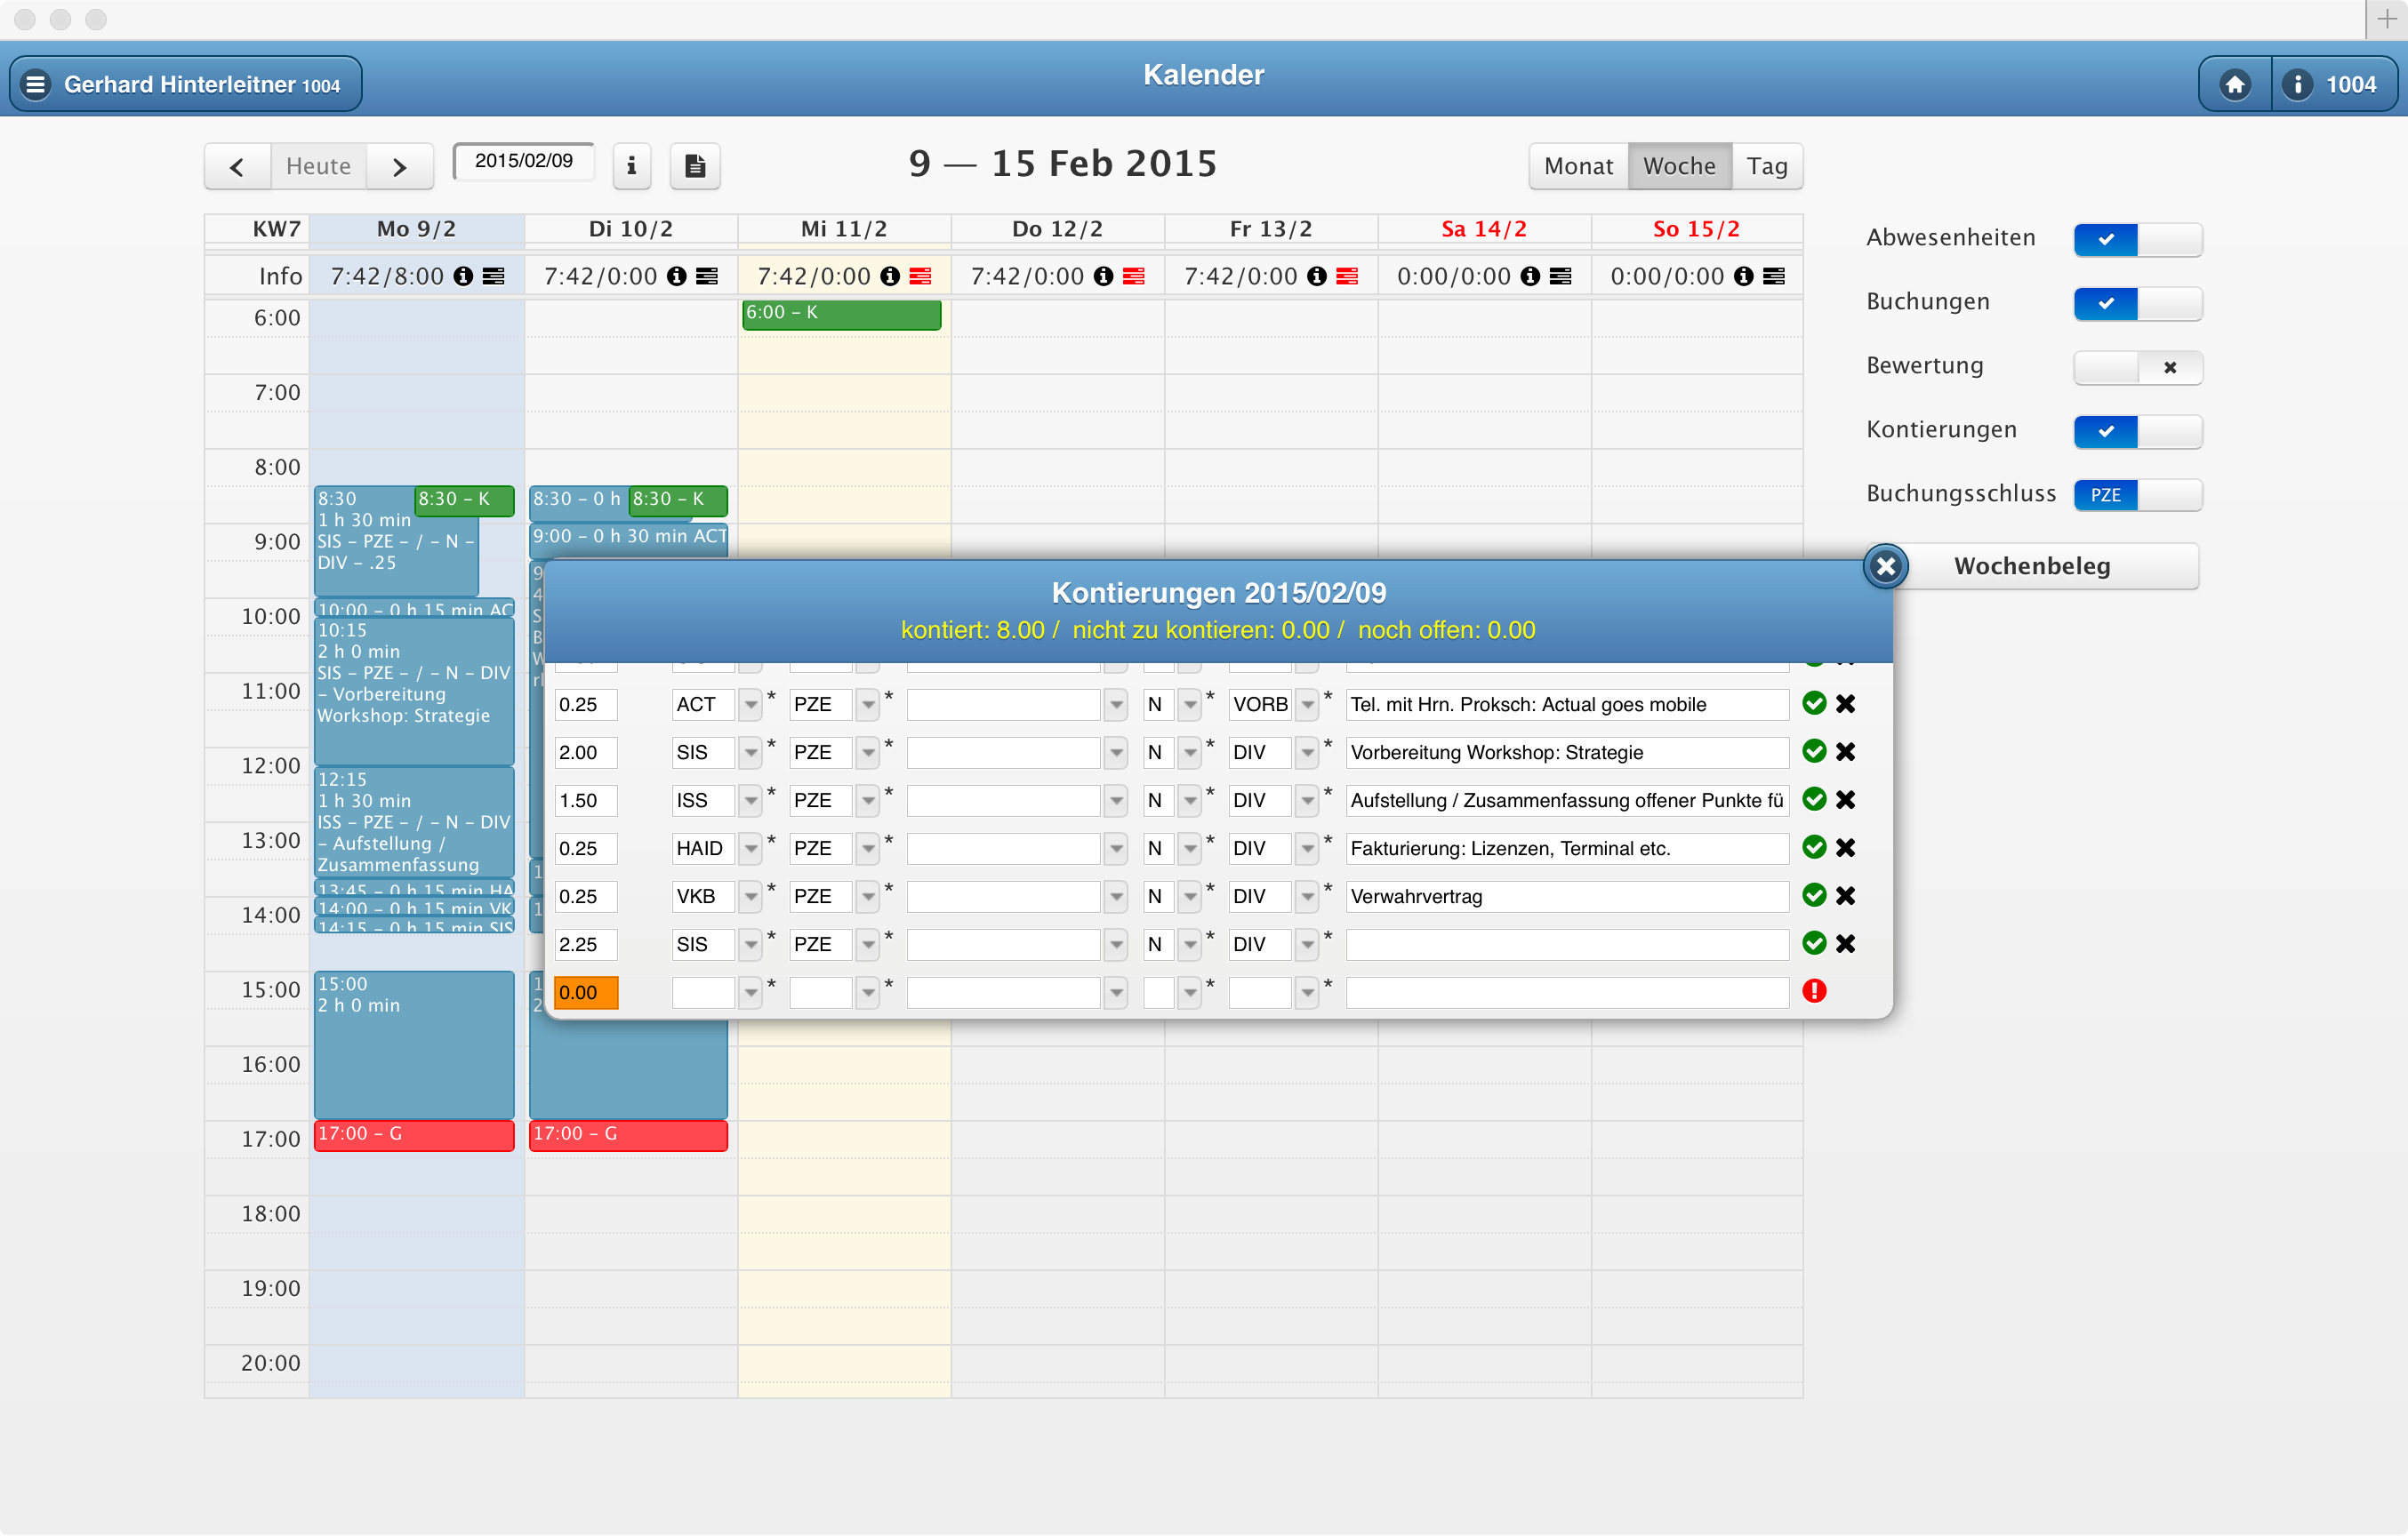Viewport: 2408px width, 1536px height.
Task: Toggle the Kontierungen switch
Action: click(2137, 432)
